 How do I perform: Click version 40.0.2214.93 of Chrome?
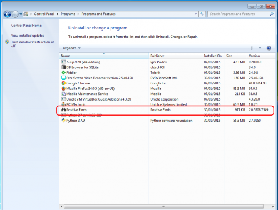point(257,83)
